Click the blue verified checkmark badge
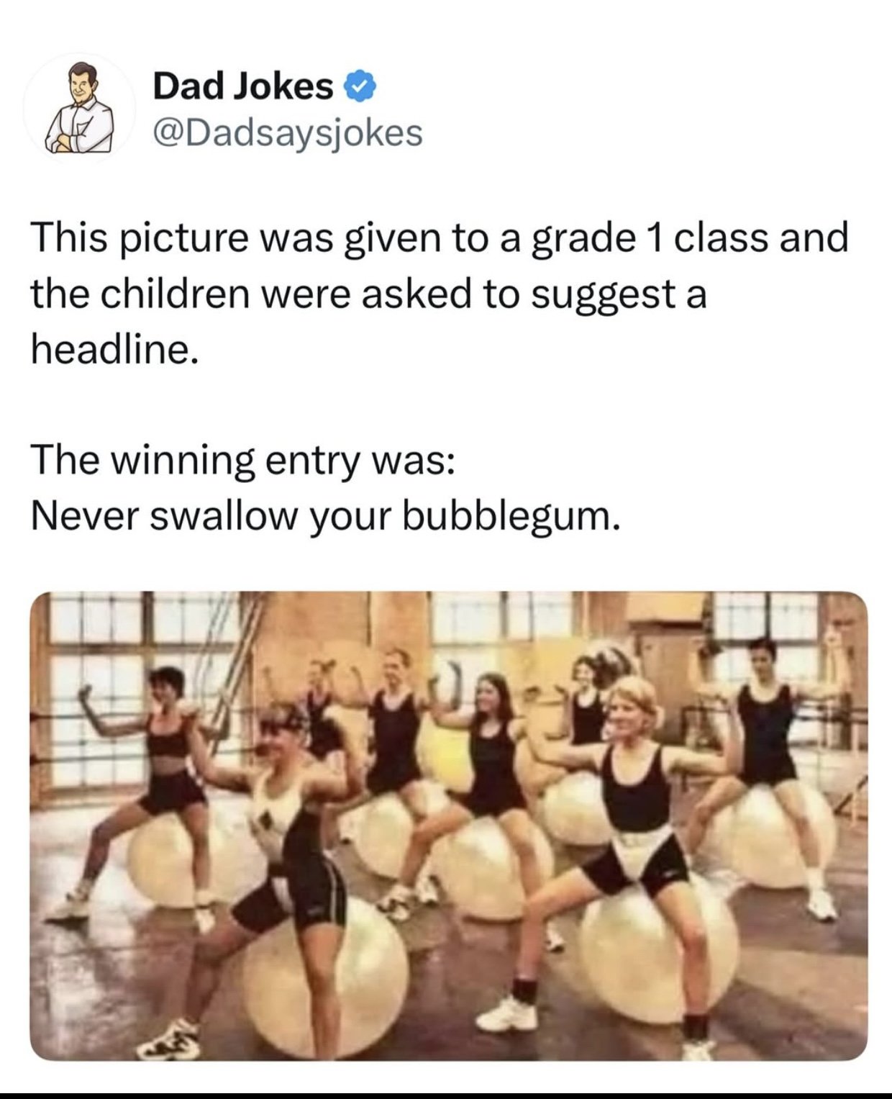892x1099 pixels. pos(361,87)
